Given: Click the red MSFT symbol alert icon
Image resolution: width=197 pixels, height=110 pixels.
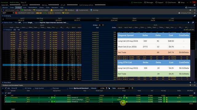Looking at the screenshot, I should 16,13.
